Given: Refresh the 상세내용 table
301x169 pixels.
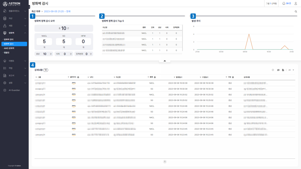Looking at the screenshot, I should click(273, 70).
